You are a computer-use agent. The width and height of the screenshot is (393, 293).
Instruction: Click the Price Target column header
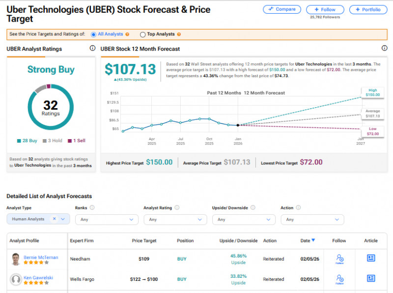(144, 241)
